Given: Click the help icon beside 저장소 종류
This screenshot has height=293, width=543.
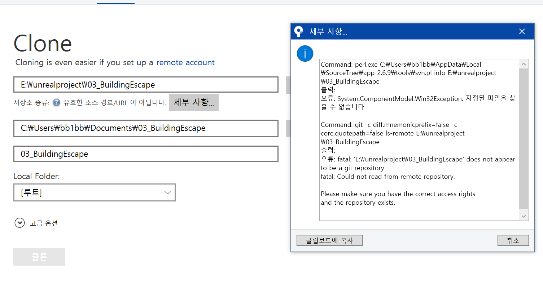Looking at the screenshot, I should 56,103.
